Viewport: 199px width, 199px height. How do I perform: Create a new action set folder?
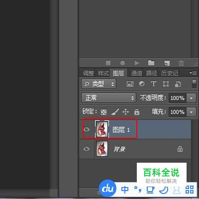[151, 63]
